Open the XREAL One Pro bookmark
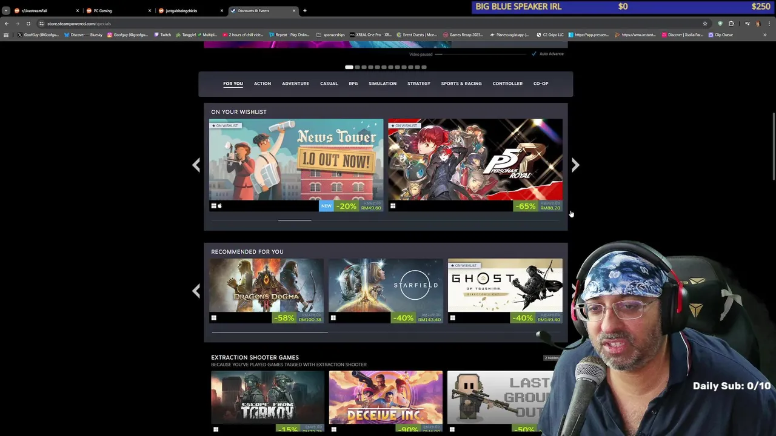 pos(370,35)
